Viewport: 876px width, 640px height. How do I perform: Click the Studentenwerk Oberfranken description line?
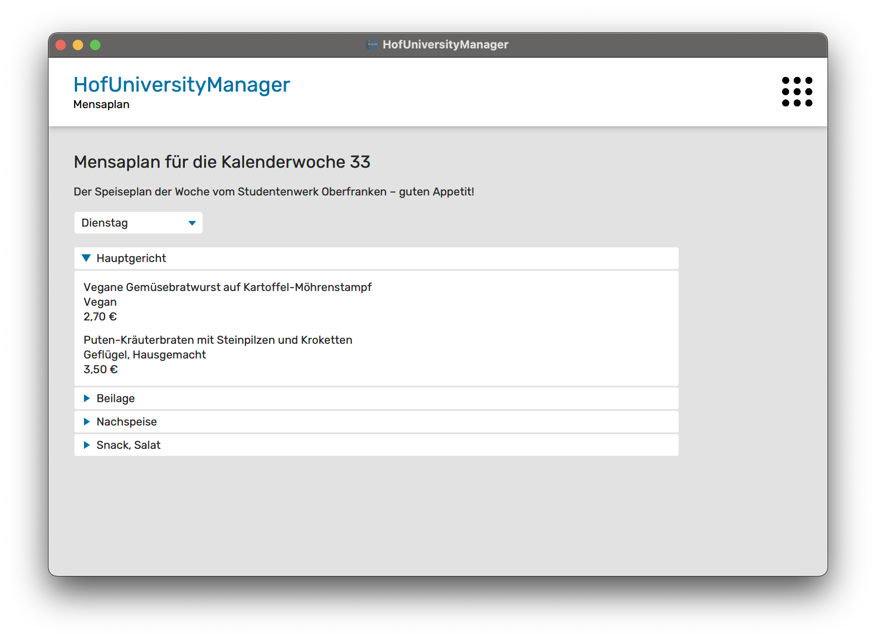coord(274,192)
